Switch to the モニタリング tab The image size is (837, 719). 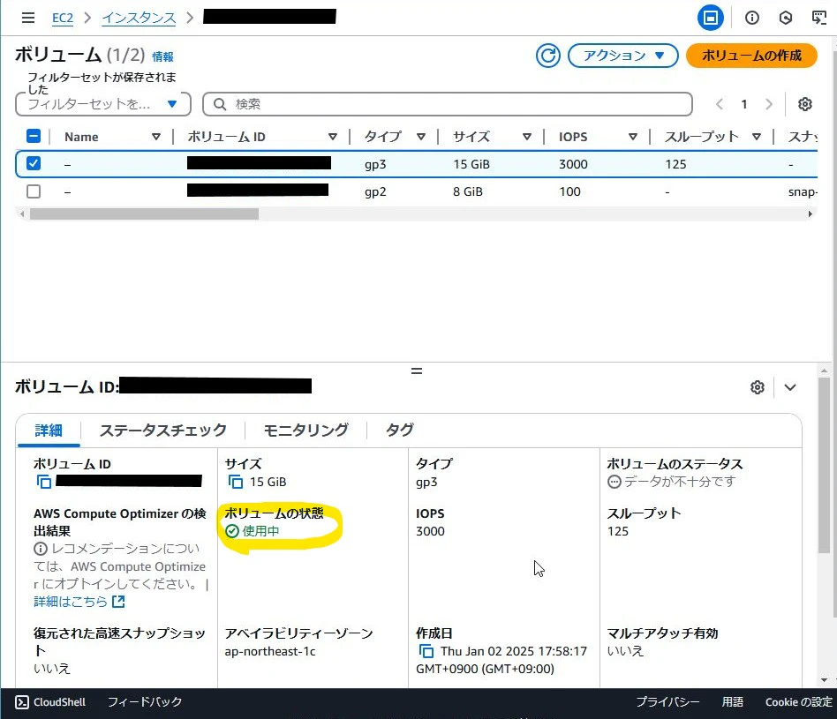click(305, 430)
